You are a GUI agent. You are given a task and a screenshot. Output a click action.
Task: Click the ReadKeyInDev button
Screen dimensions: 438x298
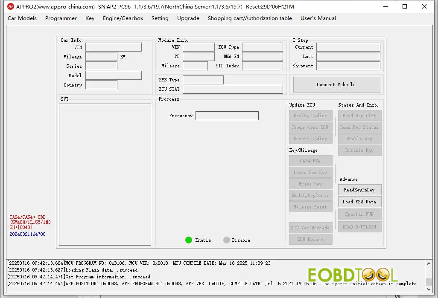(x=359, y=190)
